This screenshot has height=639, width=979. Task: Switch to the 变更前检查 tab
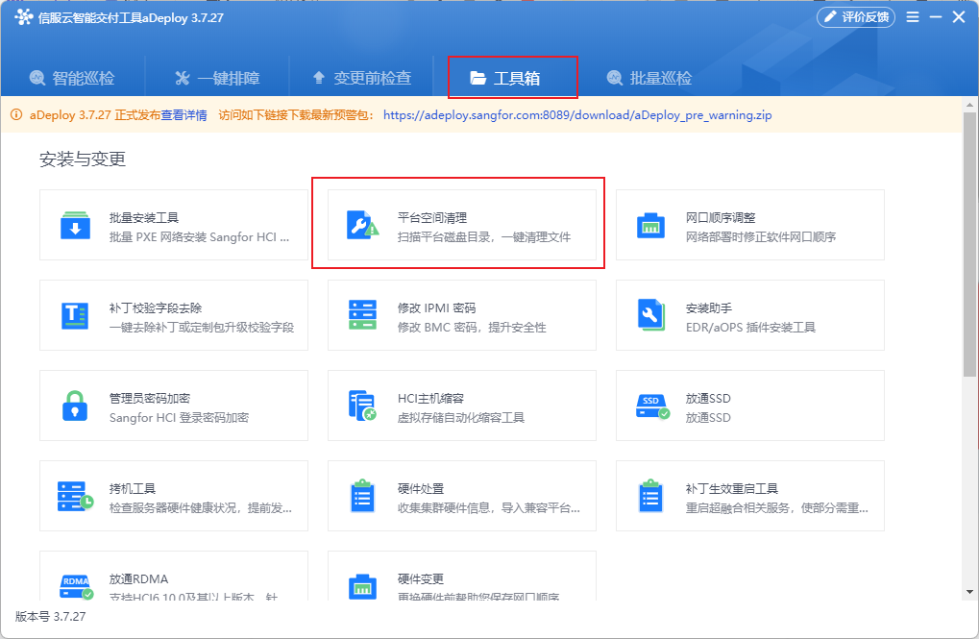(x=361, y=78)
